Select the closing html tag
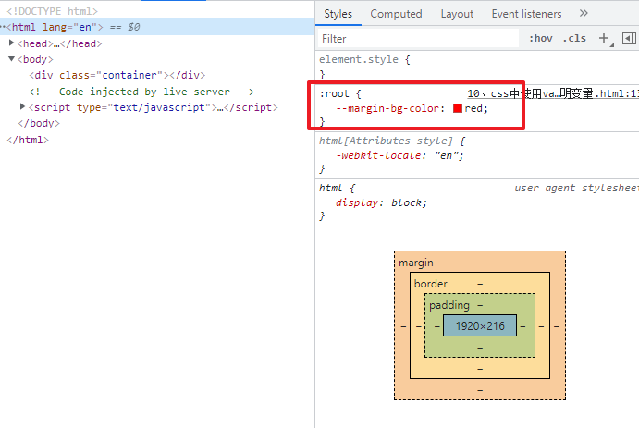639x428 pixels. point(28,141)
